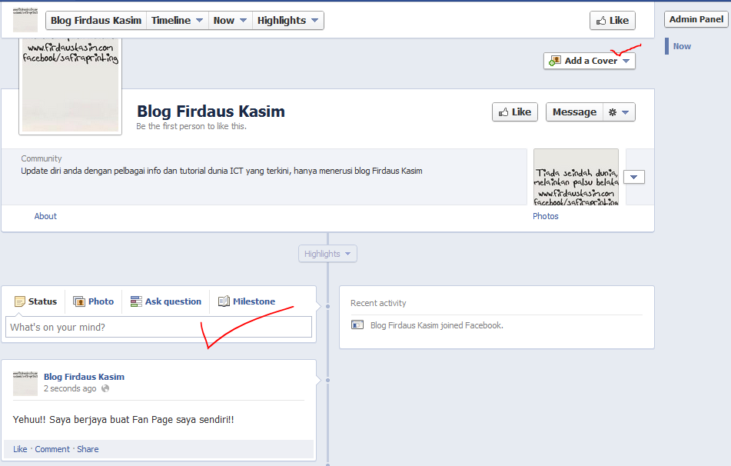Expand the arrow dropdown beside Photos box
Viewport: 731px width, 466px height.
point(633,178)
